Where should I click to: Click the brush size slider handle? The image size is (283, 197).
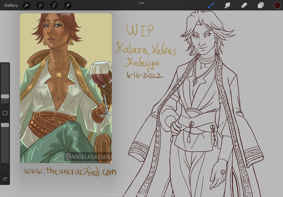click(5, 97)
